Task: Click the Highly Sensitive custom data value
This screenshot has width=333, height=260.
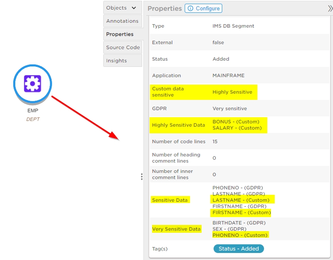Action: pos(232,92)
